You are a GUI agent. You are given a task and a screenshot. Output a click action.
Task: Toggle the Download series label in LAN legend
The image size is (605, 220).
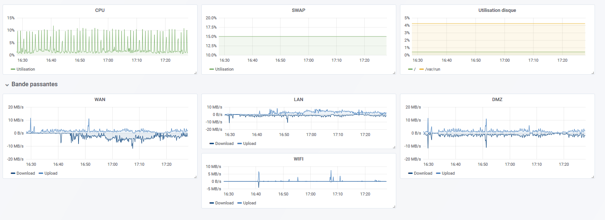pyautogui.click(x=224, y=143)
